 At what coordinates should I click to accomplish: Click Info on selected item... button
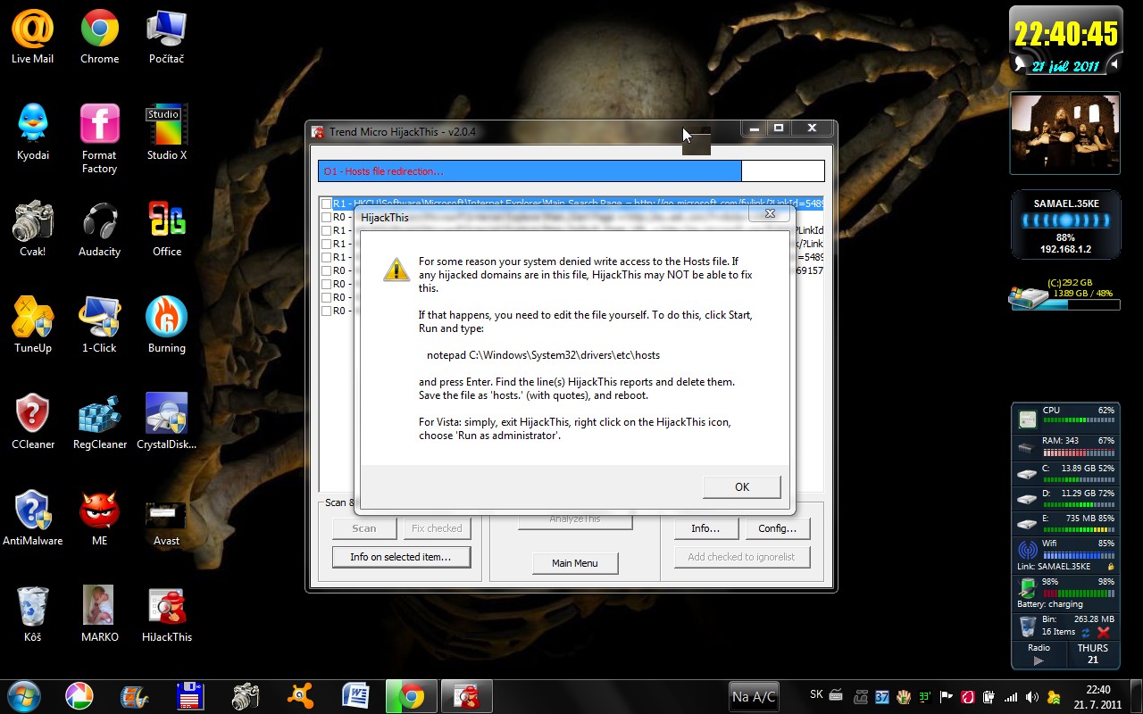[x=400, y=557]
